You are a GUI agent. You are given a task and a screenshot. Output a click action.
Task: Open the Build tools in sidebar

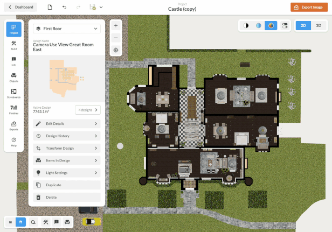click(x=13, y=45)
